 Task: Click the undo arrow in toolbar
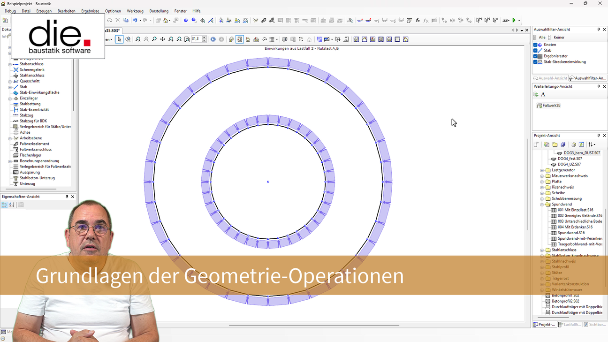coord(135,20)
